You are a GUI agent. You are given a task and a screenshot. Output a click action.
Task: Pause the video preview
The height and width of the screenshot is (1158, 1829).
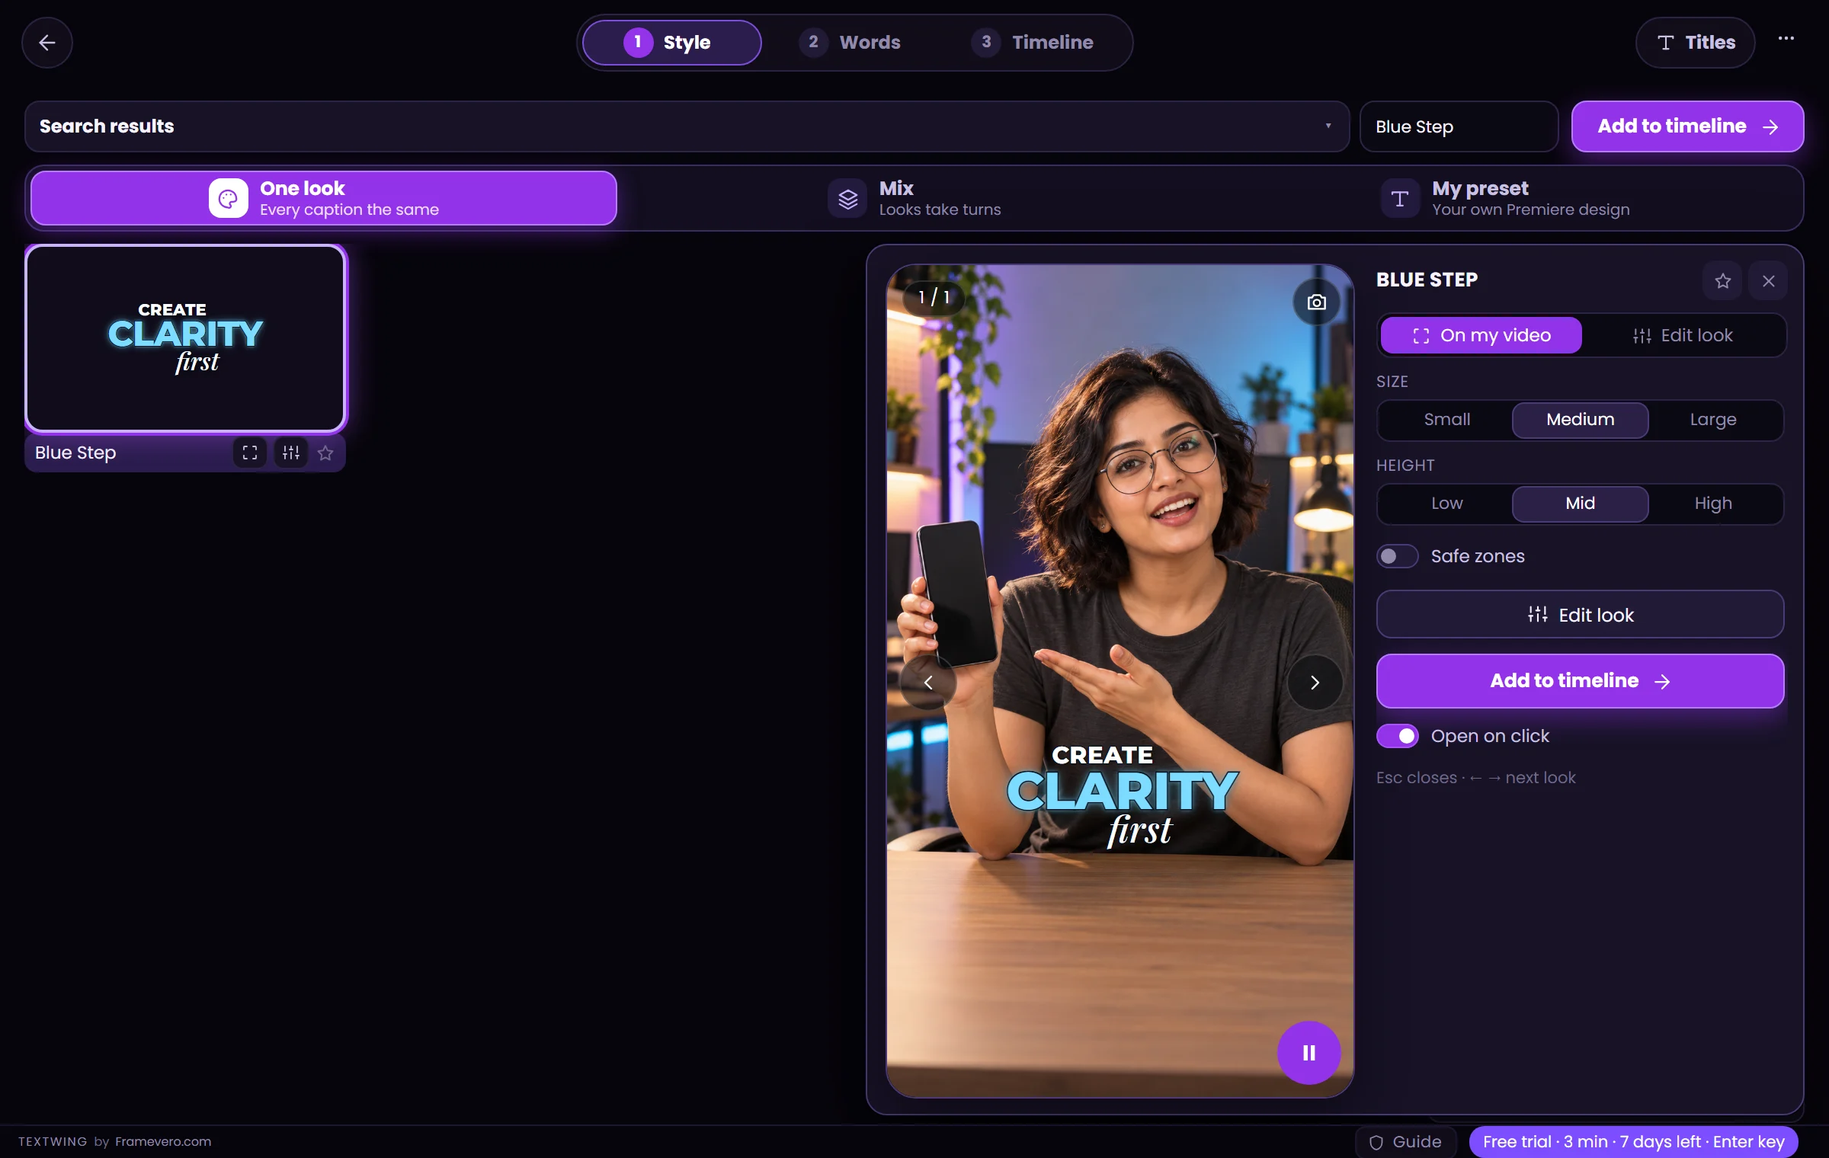1308,1053
